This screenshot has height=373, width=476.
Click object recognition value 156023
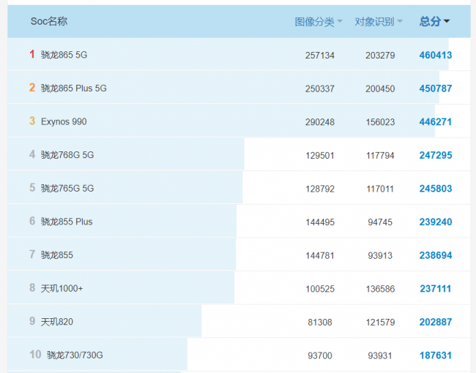point(380,122)
